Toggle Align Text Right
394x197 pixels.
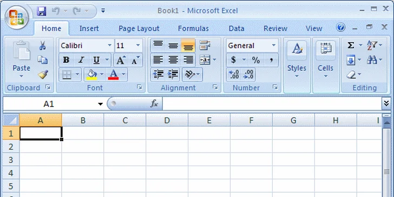pos(188,60)
